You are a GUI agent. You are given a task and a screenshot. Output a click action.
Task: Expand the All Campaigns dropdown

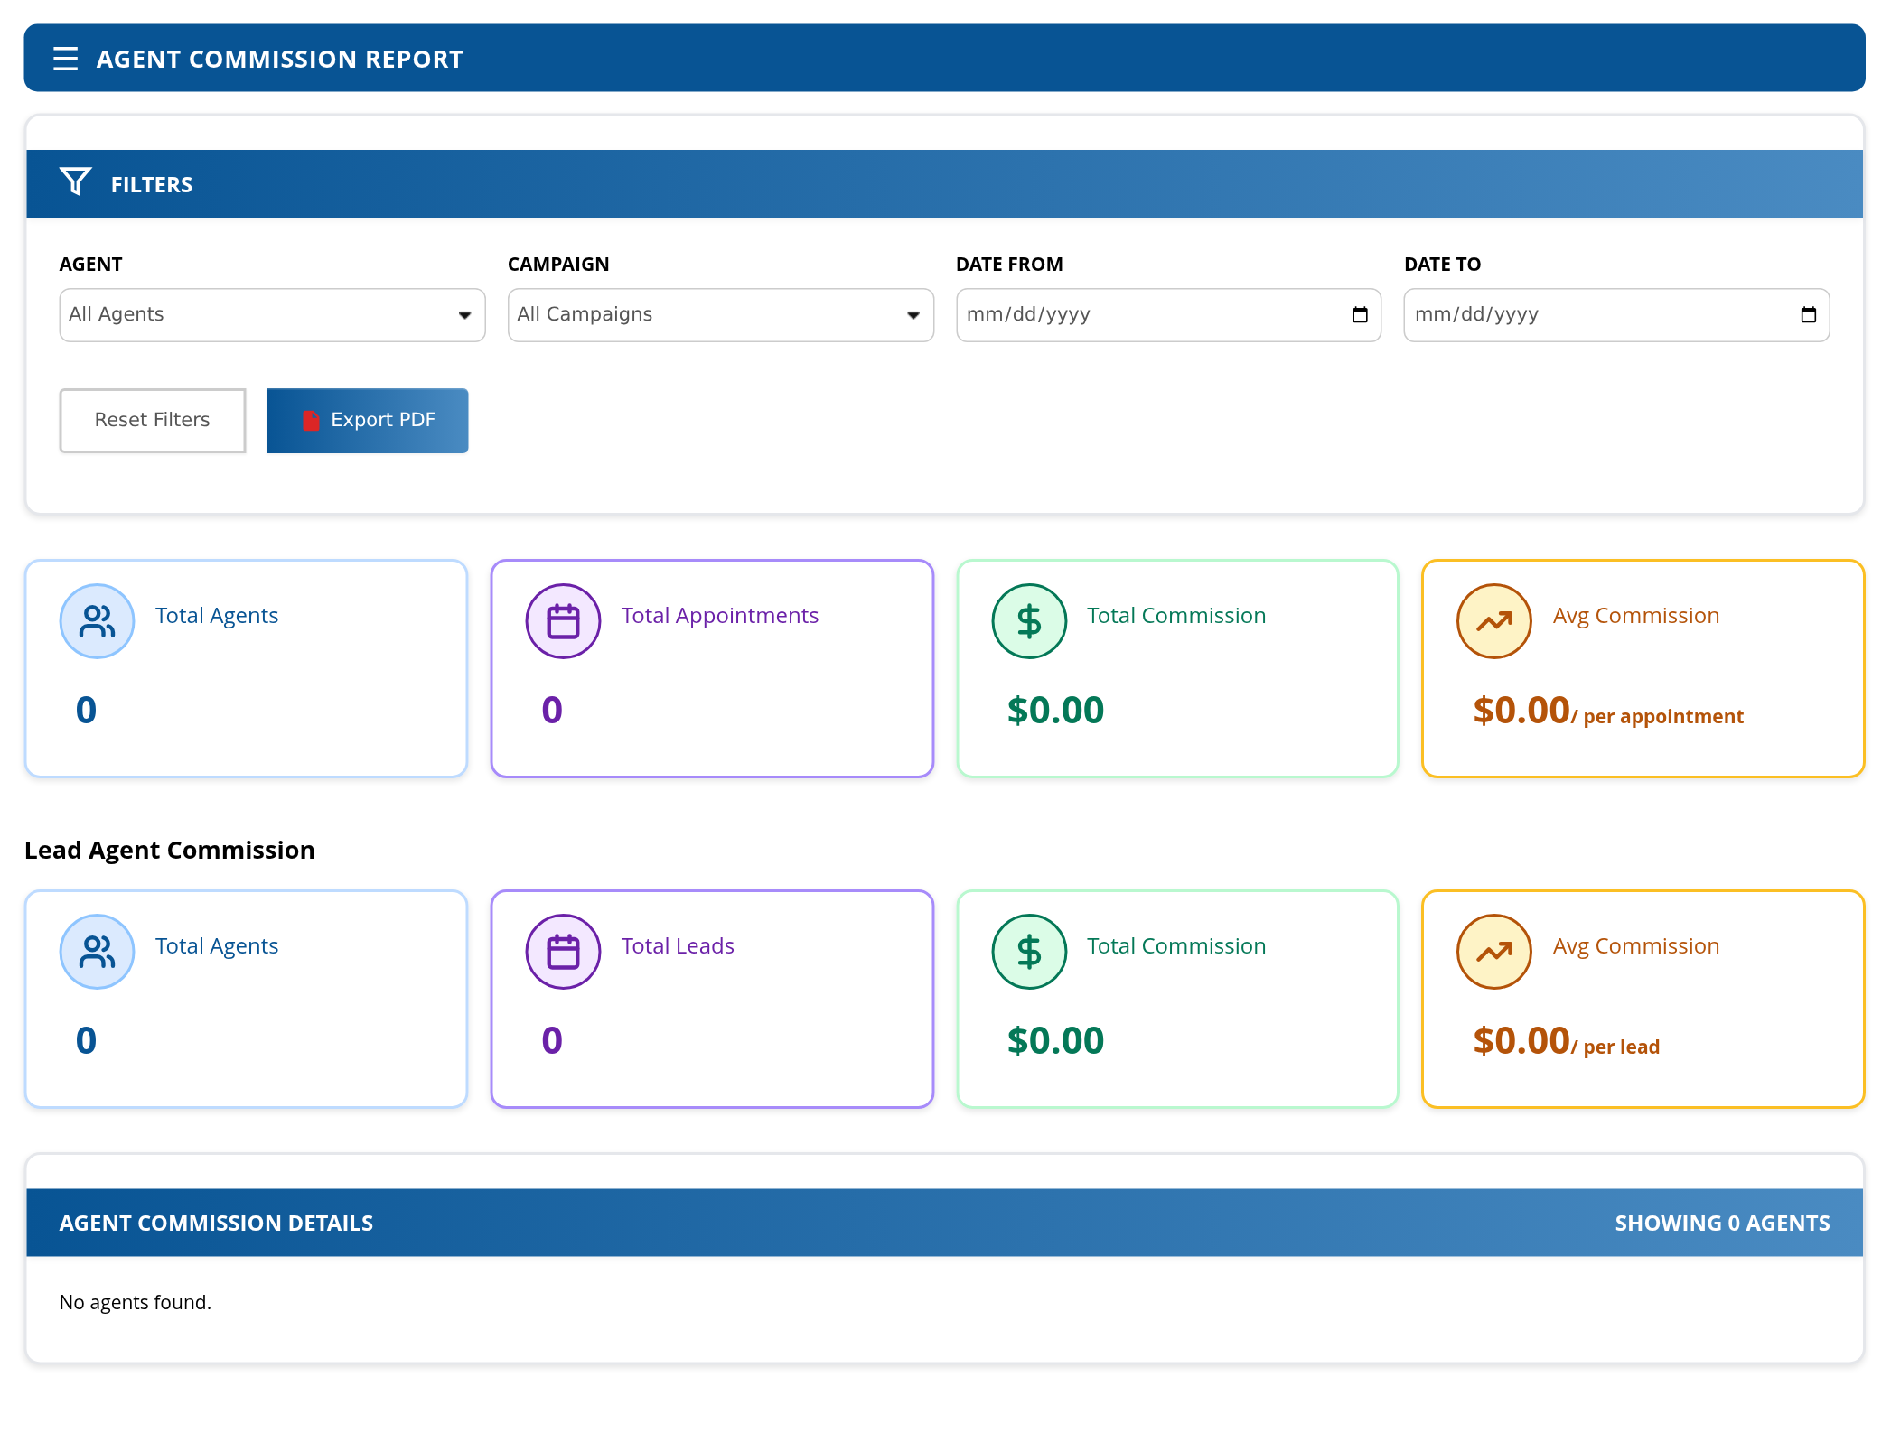pos(721,315)
